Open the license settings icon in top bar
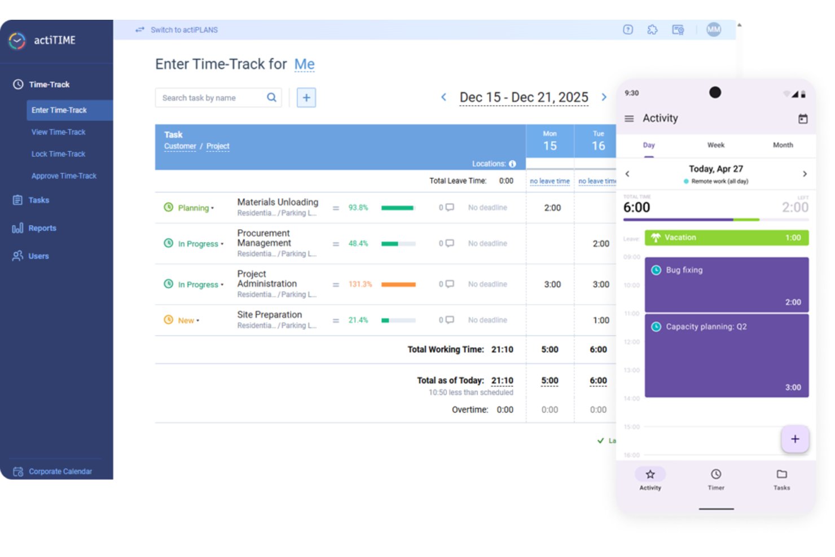The image size is (835, 557). click(678, 30)
